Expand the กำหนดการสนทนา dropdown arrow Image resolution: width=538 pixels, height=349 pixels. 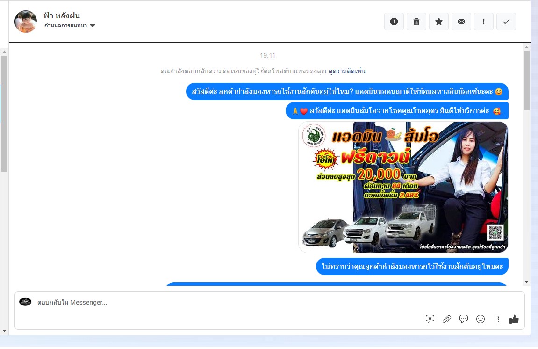92,26
